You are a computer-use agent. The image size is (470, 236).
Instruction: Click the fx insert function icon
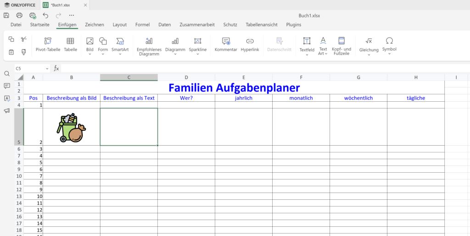tap(56, 68)
